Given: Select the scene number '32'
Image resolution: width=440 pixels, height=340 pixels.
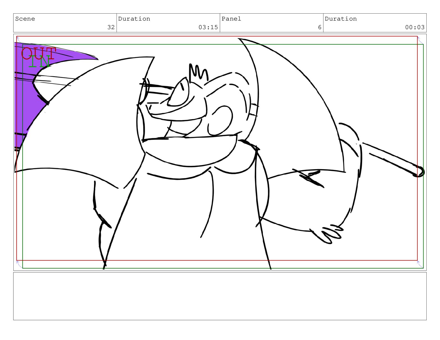Looking at the screenshot, I should (111, 27).
